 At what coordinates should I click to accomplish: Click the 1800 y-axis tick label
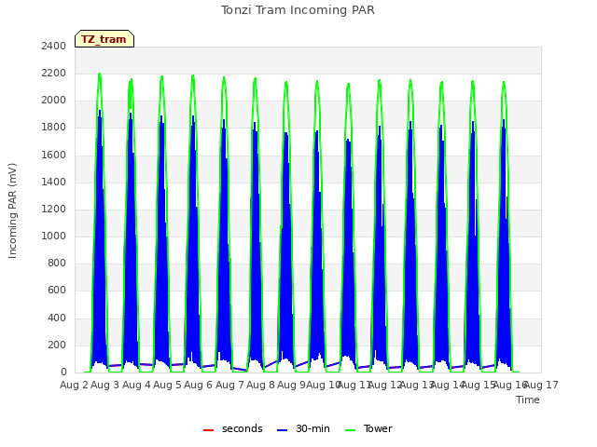coord(54,128)
